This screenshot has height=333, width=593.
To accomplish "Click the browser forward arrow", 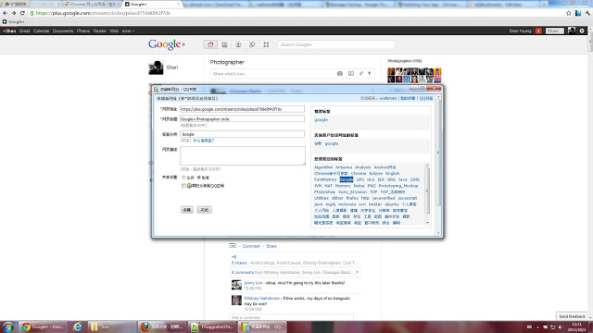I will [x=14, y=13].
